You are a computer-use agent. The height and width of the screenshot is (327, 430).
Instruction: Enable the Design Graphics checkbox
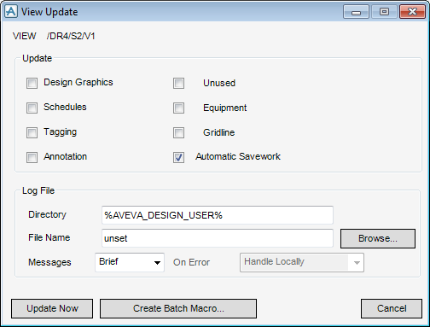32,83
